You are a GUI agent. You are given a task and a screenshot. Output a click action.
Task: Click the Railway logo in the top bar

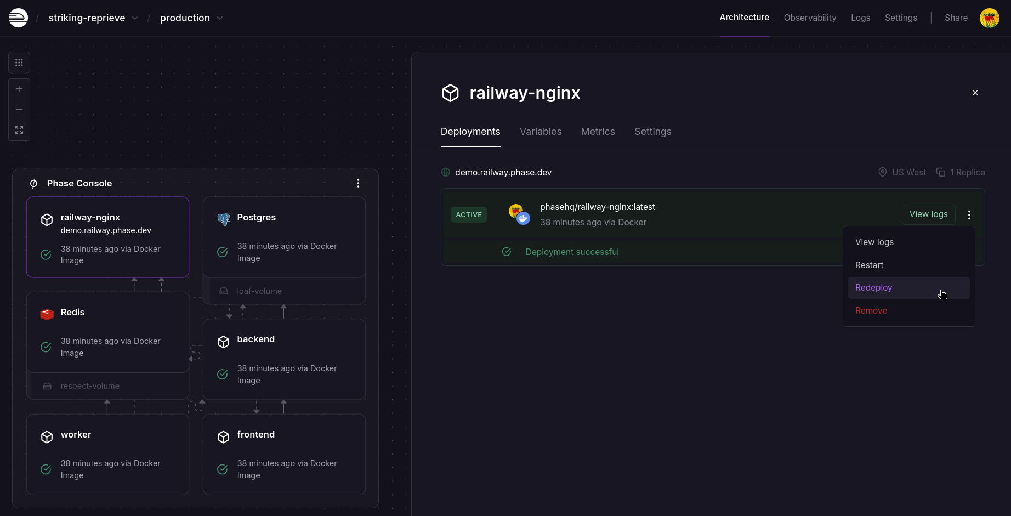click(x=18, y=18)
